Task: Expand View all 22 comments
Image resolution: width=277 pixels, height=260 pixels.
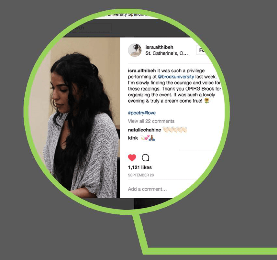Action: point(151,121)
